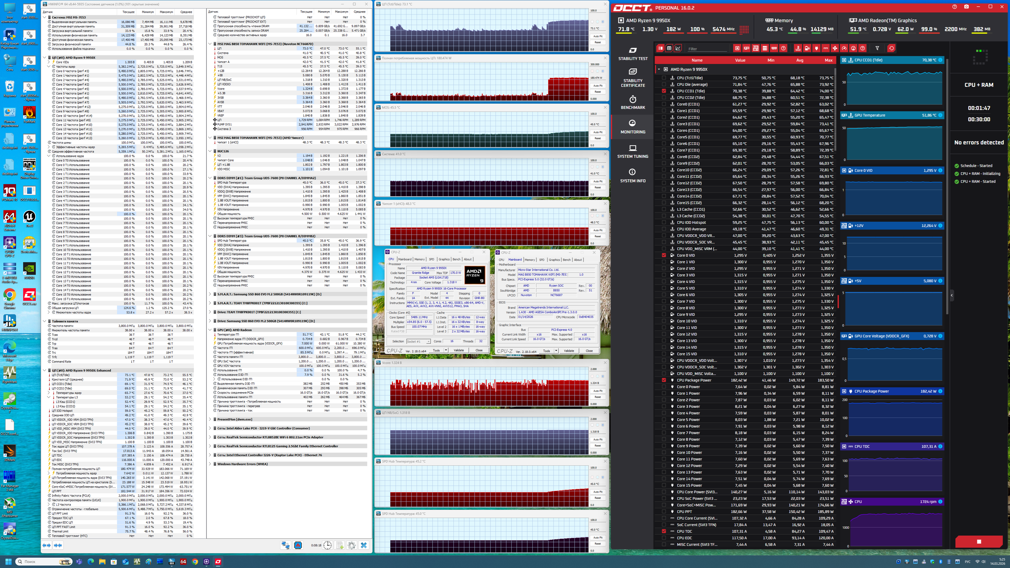Type in the OCCT sensor Filter field
1010x568 pixels.
tap(707, 49)
